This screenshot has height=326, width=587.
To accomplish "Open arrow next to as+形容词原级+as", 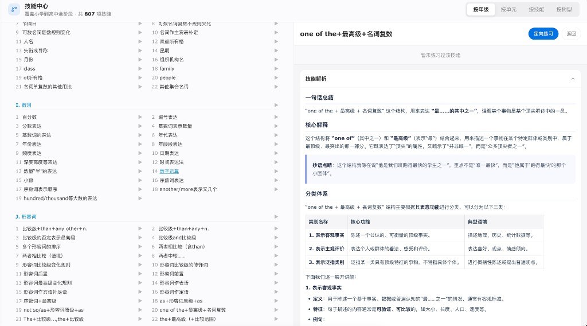I will coord(276,301).
